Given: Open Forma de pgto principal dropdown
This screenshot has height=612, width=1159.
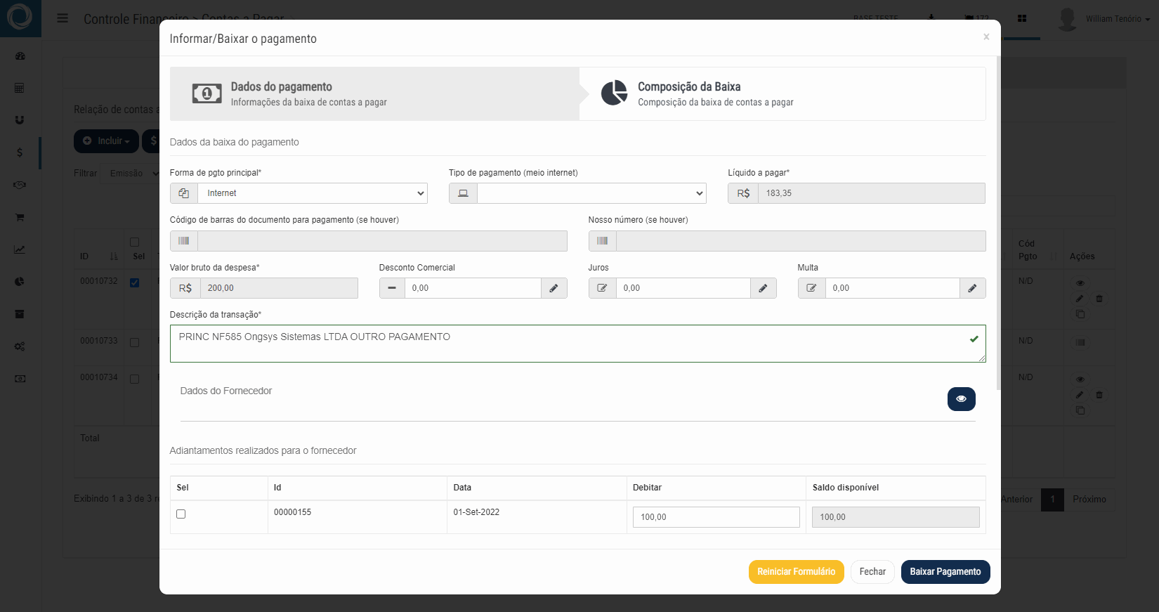Looking at the screenshot, I should 313,193.
